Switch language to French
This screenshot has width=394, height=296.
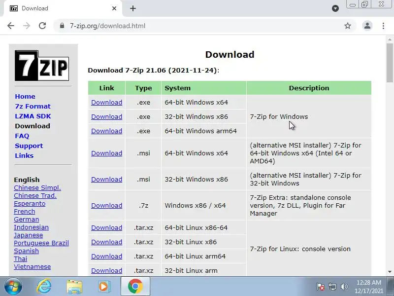24,212
